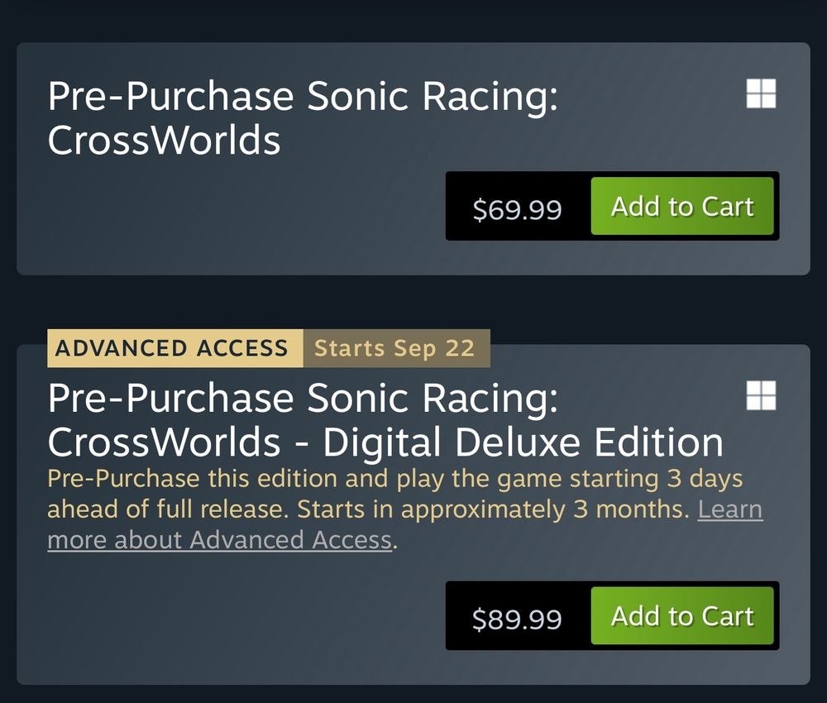Add the $69.99 standard edition to cart
The image size is (827, 703).
click(x=682, y=206)
